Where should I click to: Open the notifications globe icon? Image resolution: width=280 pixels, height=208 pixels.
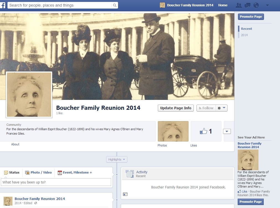coord(256,5)
